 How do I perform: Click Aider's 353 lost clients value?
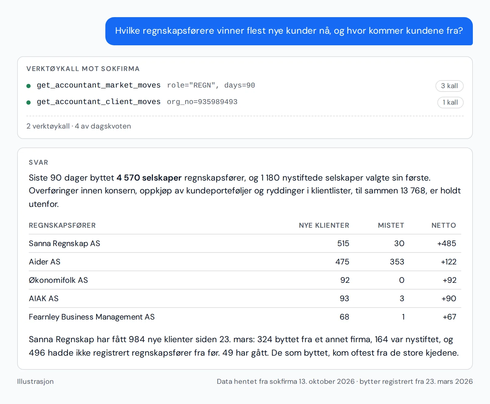(397, 262)
